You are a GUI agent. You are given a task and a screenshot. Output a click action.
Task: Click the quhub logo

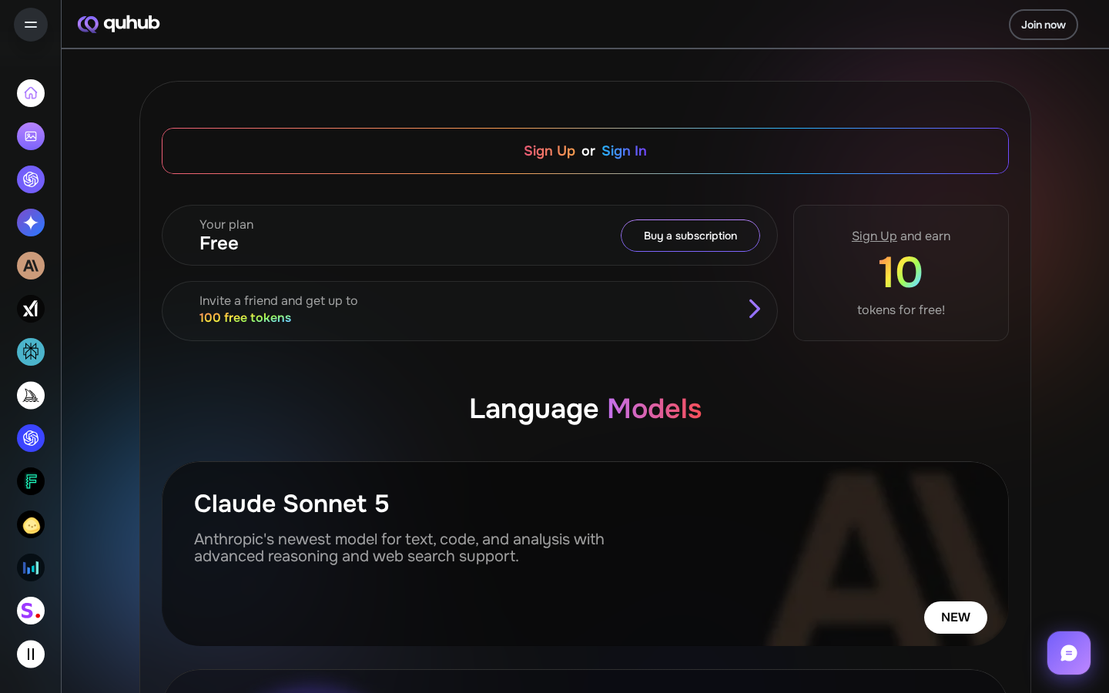pyautogui.click(x=119, y=24)
